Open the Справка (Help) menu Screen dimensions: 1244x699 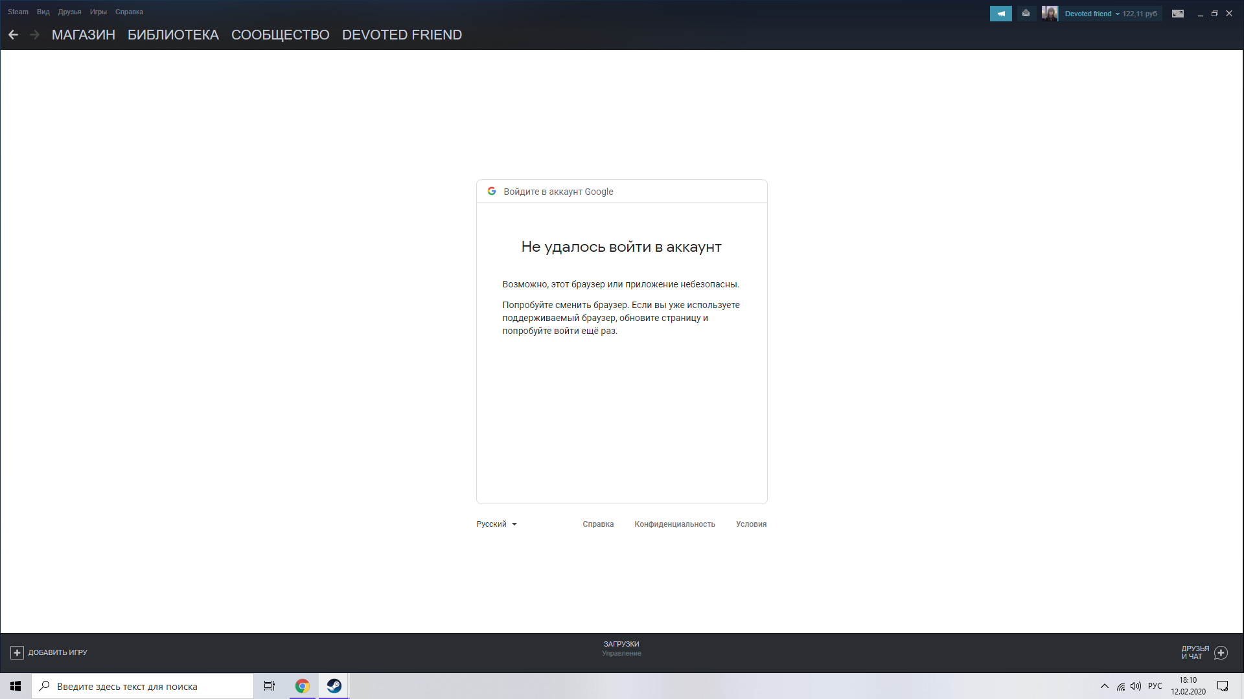coord(129,11)
